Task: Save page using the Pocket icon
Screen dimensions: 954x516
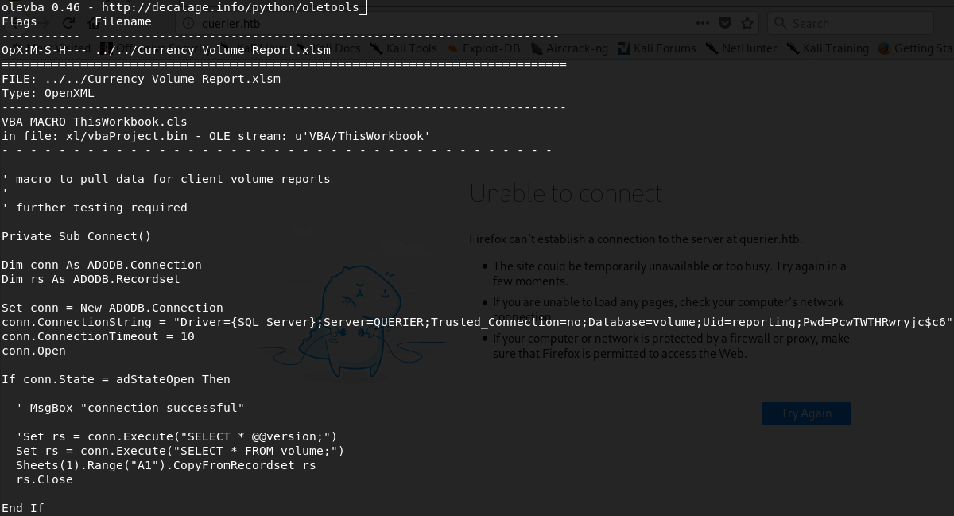Action: pyautogui.click(x=725, y=23)
